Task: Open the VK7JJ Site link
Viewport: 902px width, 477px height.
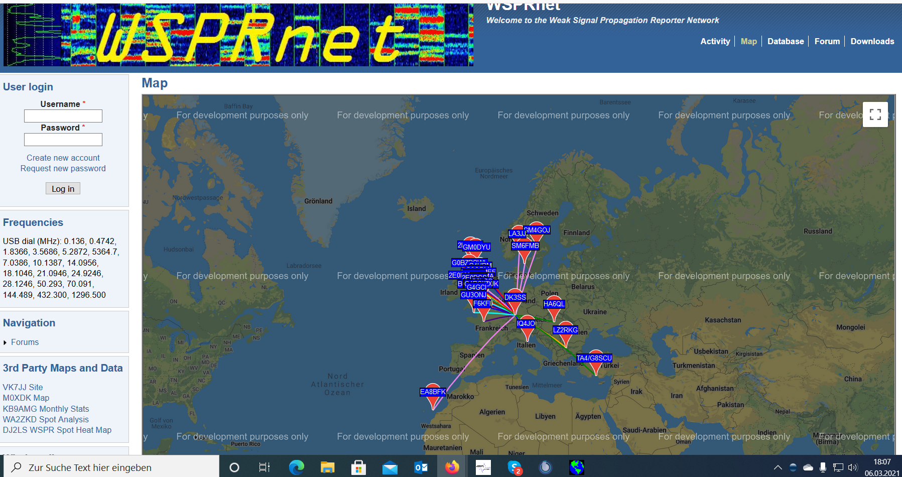Action: pyautogui.click(x=23, y=387)
